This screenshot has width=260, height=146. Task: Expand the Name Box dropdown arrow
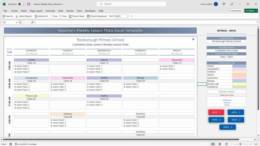[17, 22]
